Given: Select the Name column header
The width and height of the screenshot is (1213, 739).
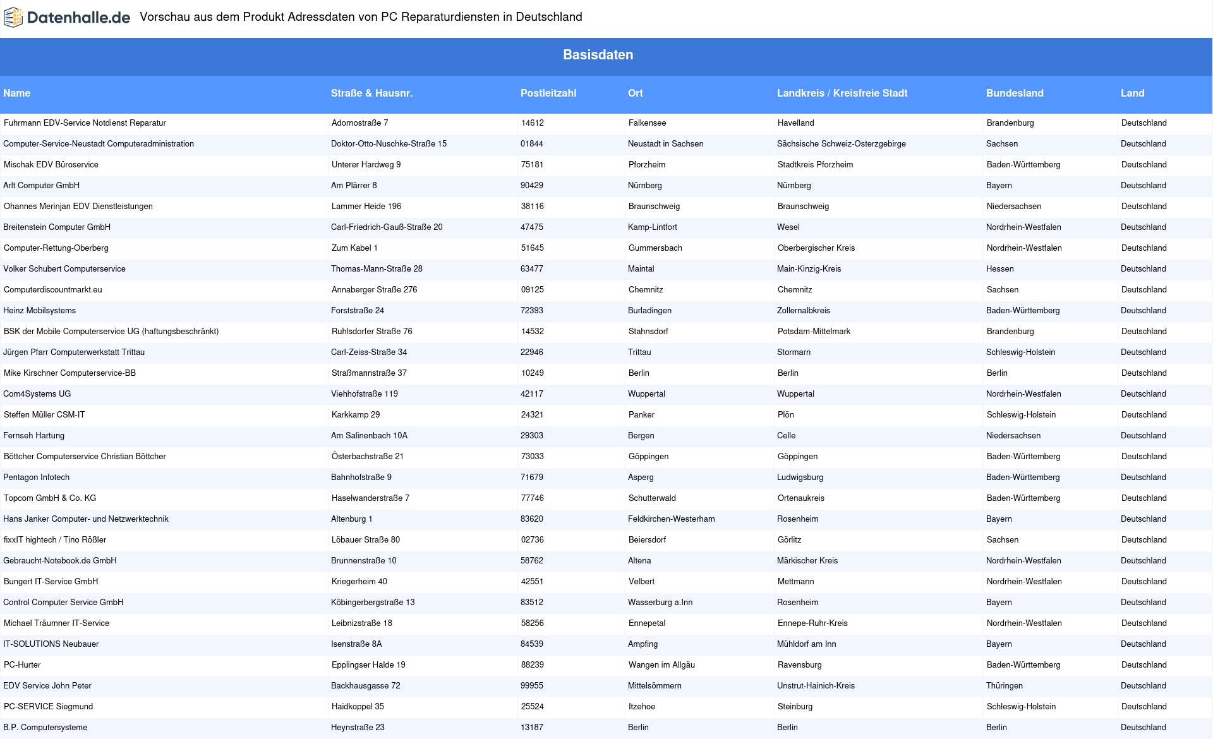Looking at the screenshot, I should pyautogui.click(x=17, y=93).
